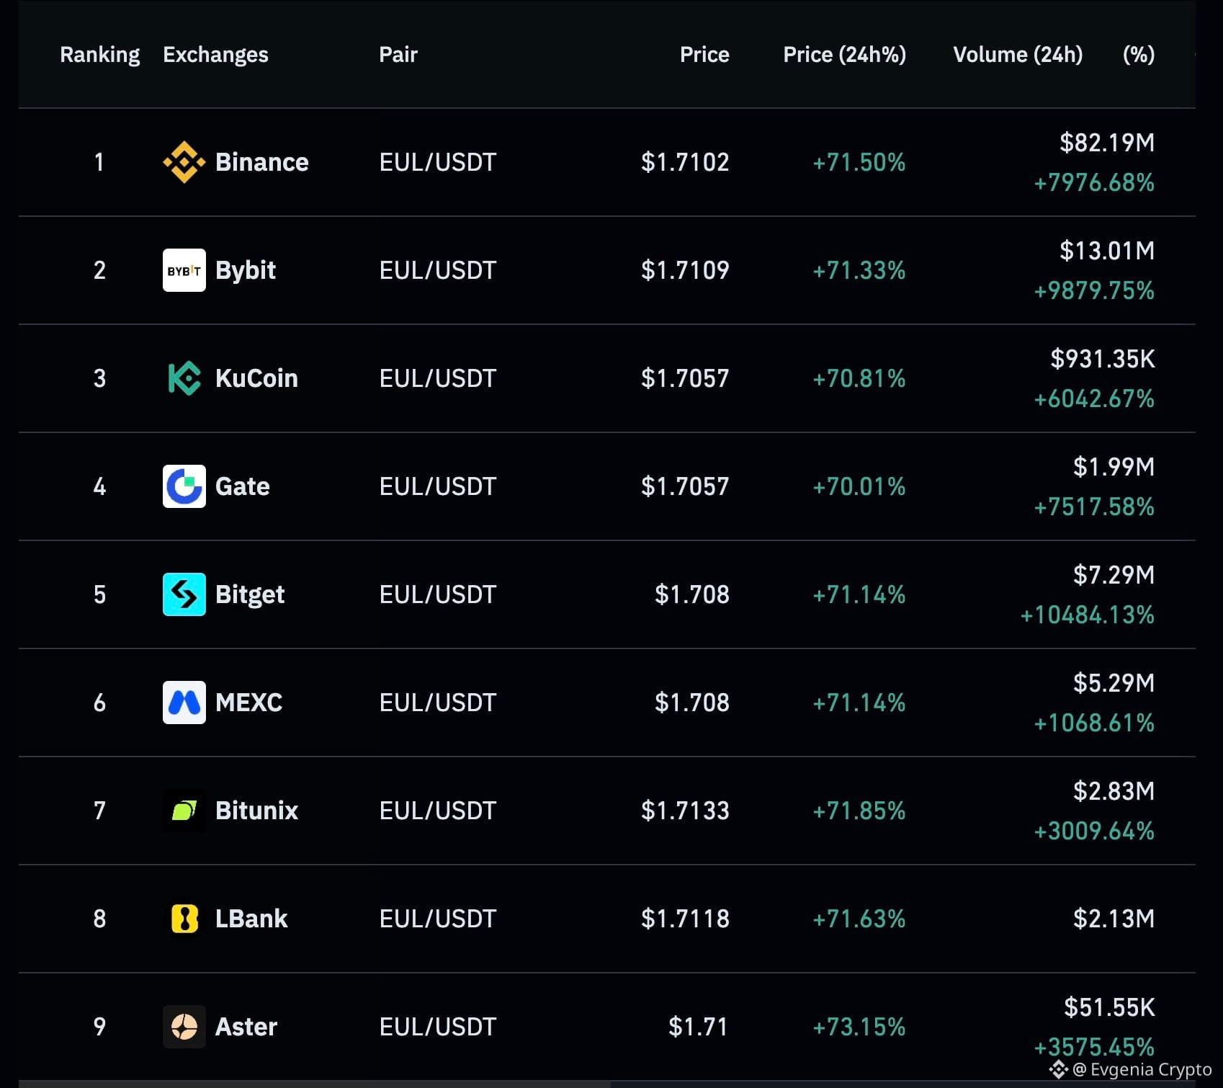Click the Bybit logo icon
This screenshot has width=1223, height=1088.
pos(184,270)
